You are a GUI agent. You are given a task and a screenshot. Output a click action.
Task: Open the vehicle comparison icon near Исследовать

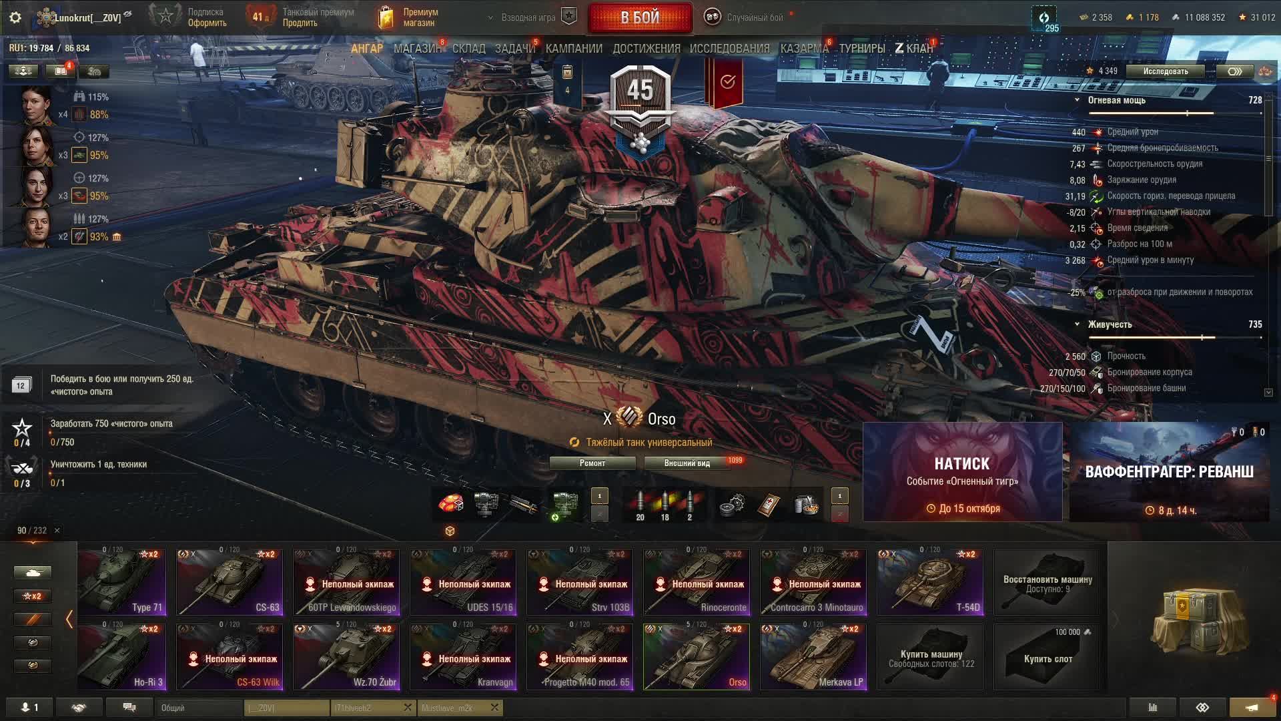pos(1234,71)
